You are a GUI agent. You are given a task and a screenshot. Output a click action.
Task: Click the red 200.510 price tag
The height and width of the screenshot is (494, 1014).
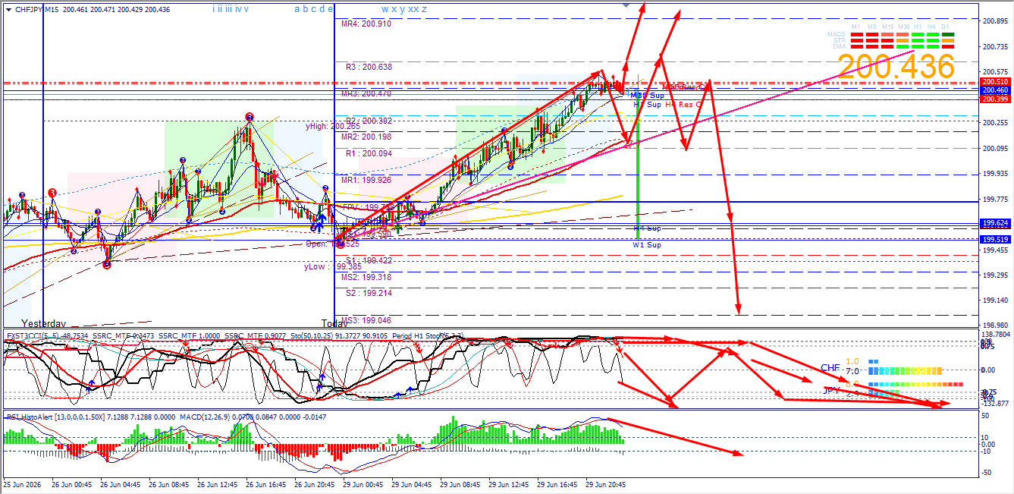point(994,81)
